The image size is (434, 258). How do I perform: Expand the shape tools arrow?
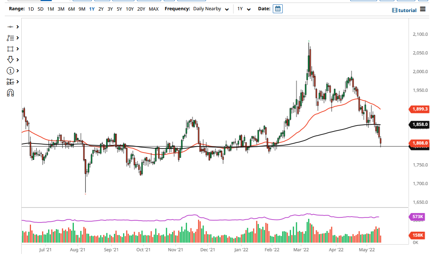(17, 49)
